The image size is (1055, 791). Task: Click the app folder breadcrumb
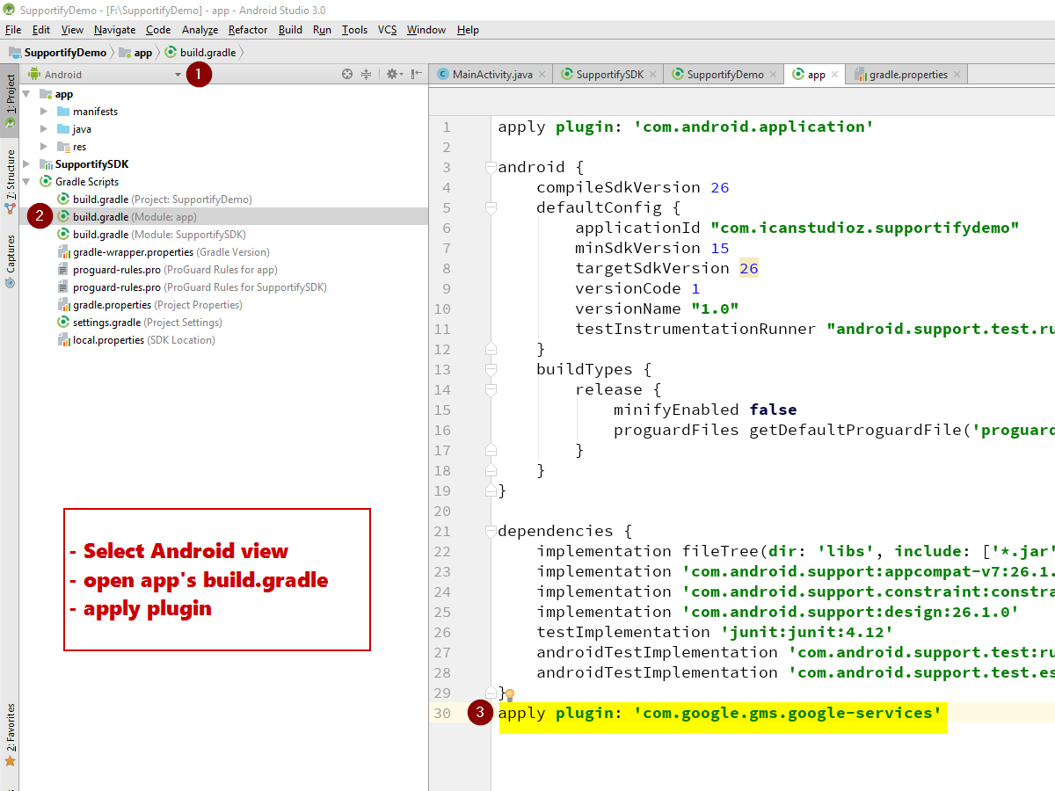(x=135, y=53)
